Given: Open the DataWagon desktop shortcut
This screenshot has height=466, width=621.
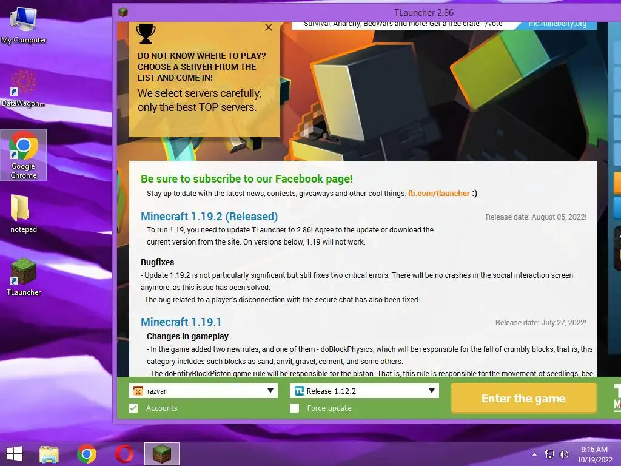Looking at the screenshot, I should [x=24, y=89].
